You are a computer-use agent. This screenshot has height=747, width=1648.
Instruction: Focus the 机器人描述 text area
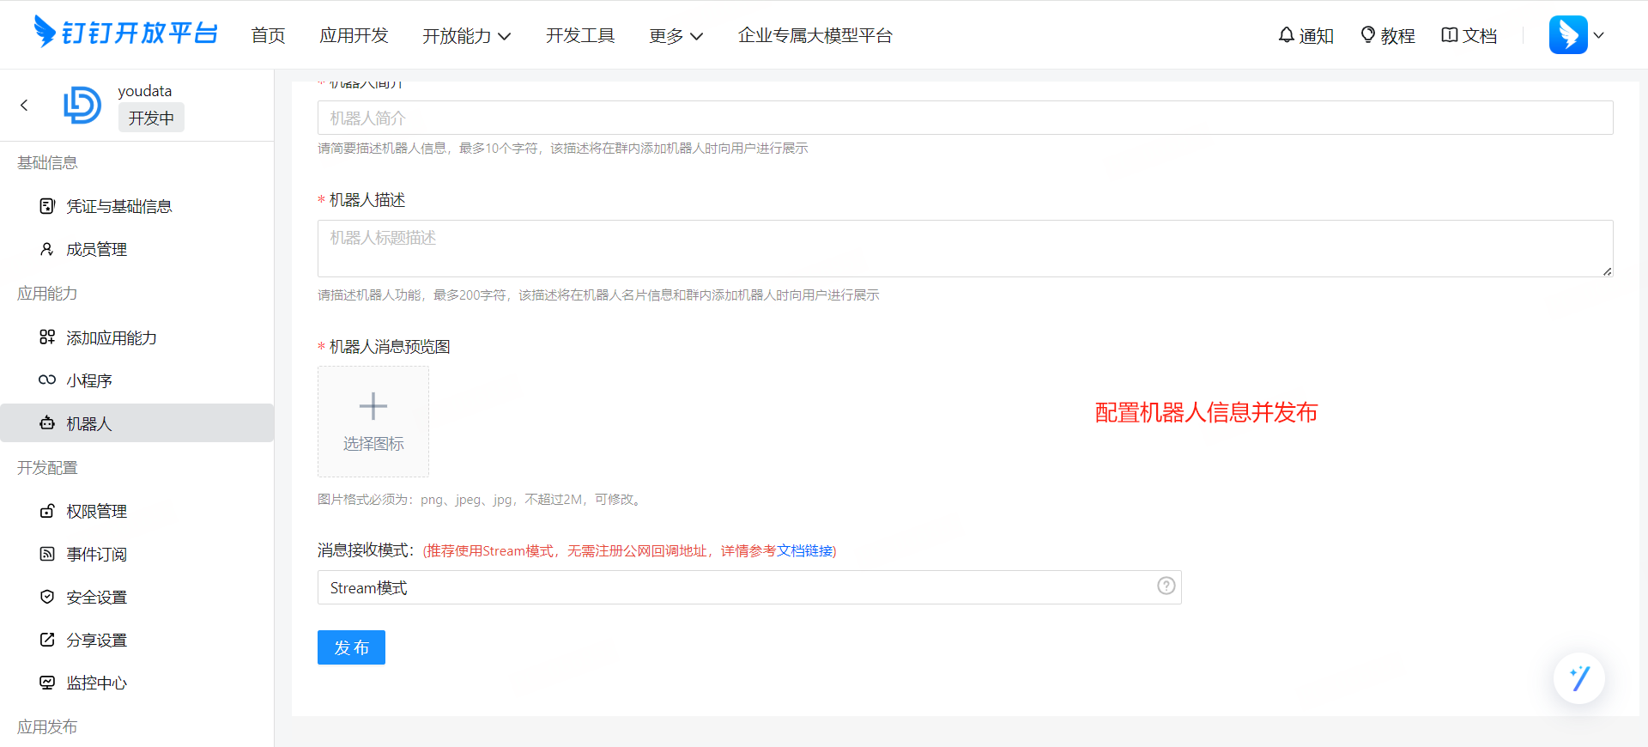pyautogui.click(x=965, y=248)
